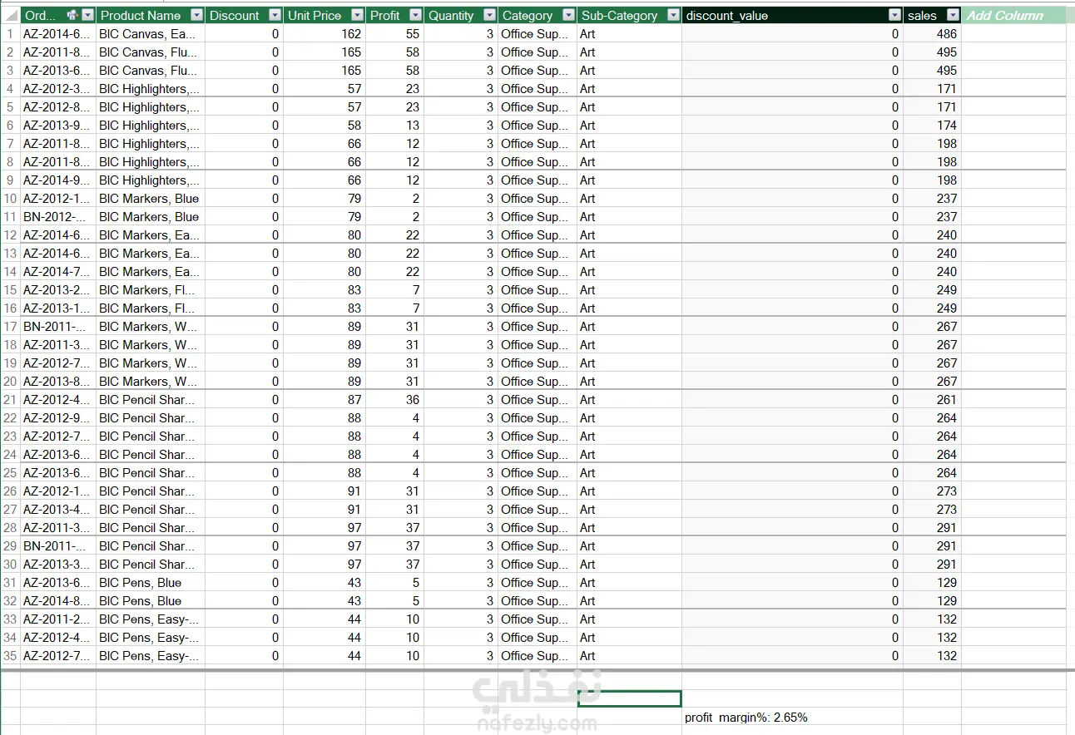Click the sales cell showing 261

[x=932, y=399]
